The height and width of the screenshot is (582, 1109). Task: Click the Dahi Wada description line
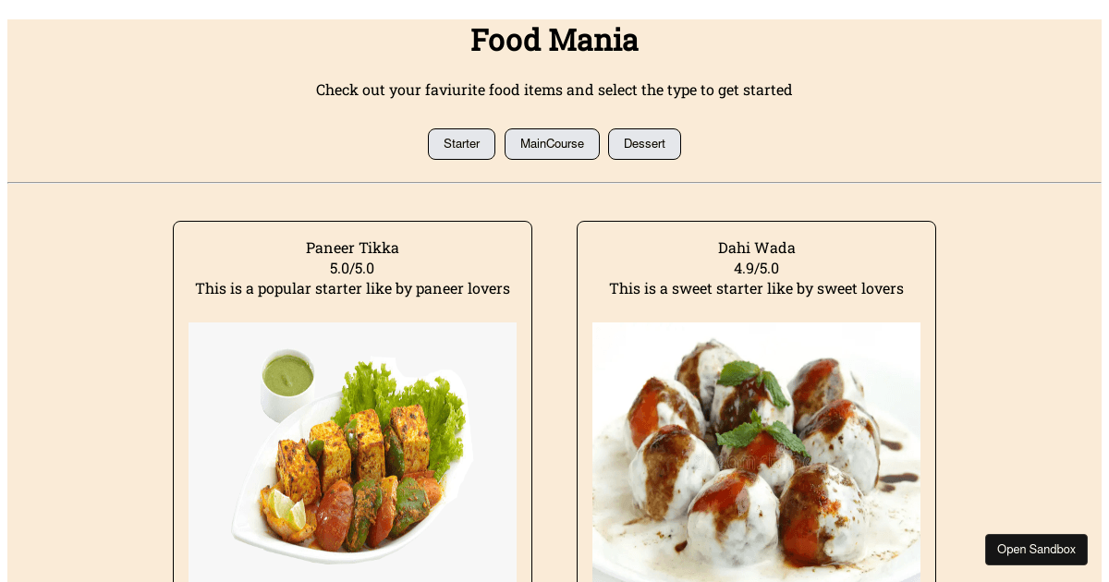tap(756, 288)
